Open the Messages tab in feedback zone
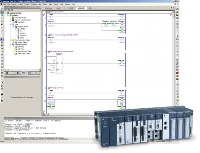The height and width of the screenshot is (153, 200). tap(32, 139)
